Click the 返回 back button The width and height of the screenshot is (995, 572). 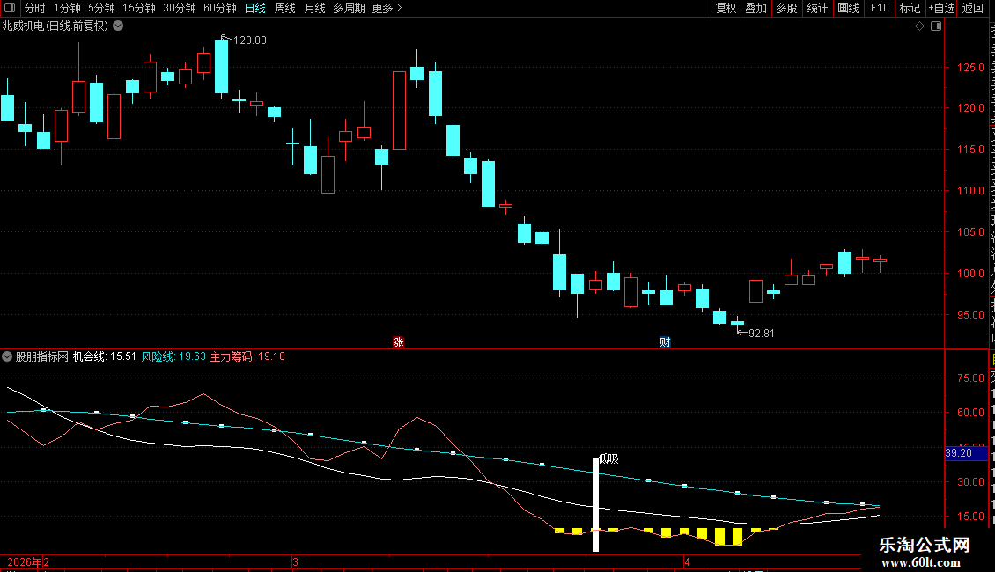click(972, 8)
